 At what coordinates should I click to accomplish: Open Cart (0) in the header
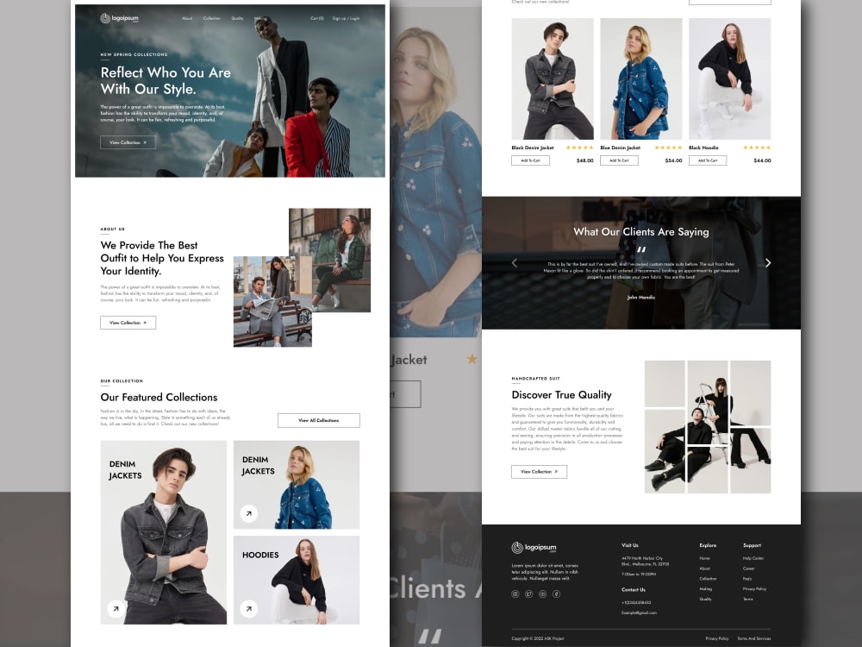click(x=317, y=18)
